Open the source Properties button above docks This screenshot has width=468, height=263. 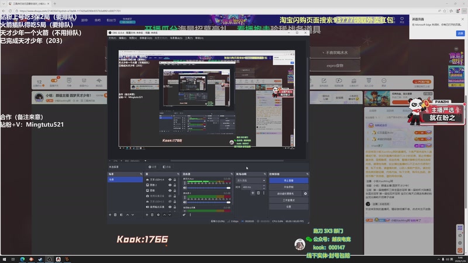tap(152, 167)
